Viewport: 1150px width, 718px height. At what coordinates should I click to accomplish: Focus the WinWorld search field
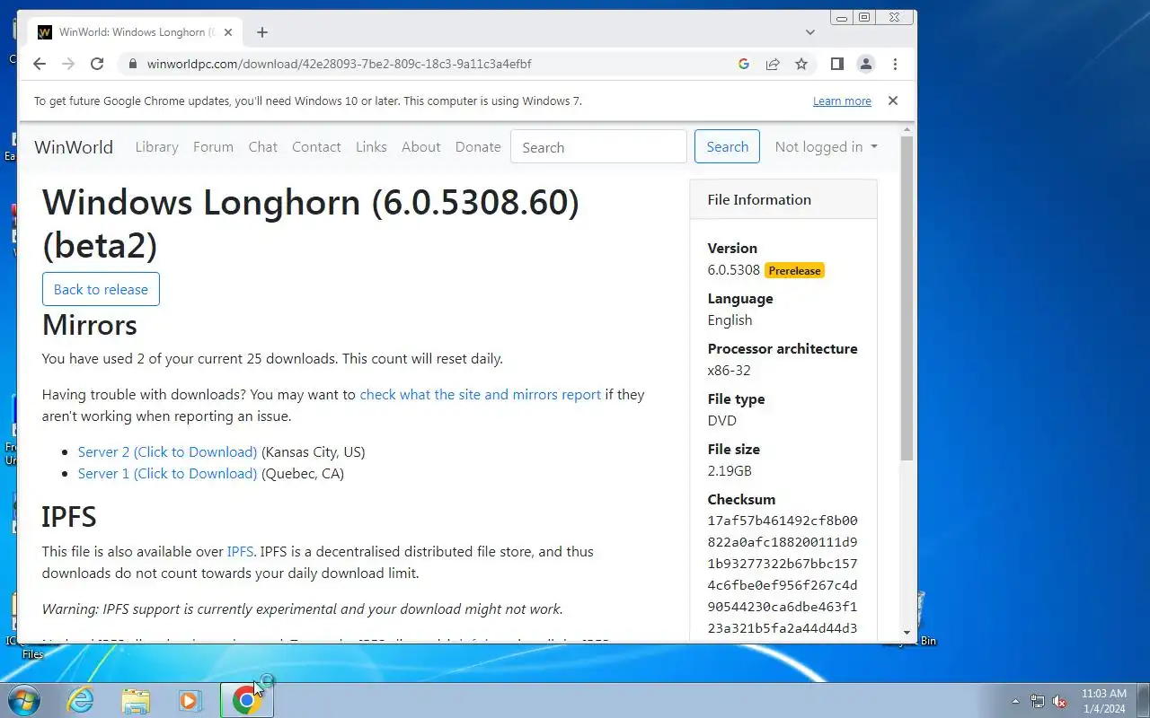click(598, 147)
